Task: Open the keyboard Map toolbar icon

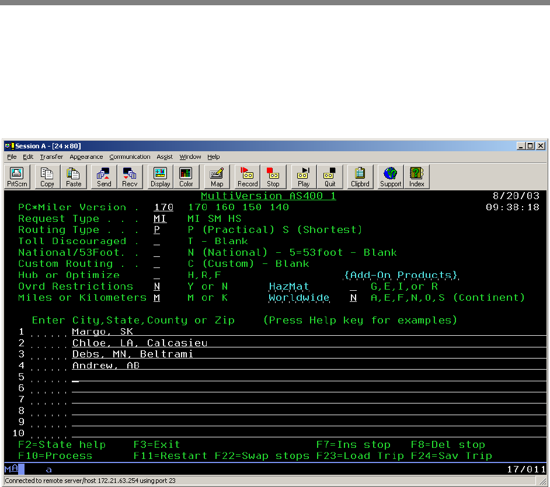Action: [x=217, y=177]
